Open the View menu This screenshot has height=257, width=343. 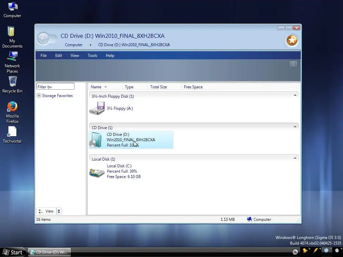coord(75,56)
